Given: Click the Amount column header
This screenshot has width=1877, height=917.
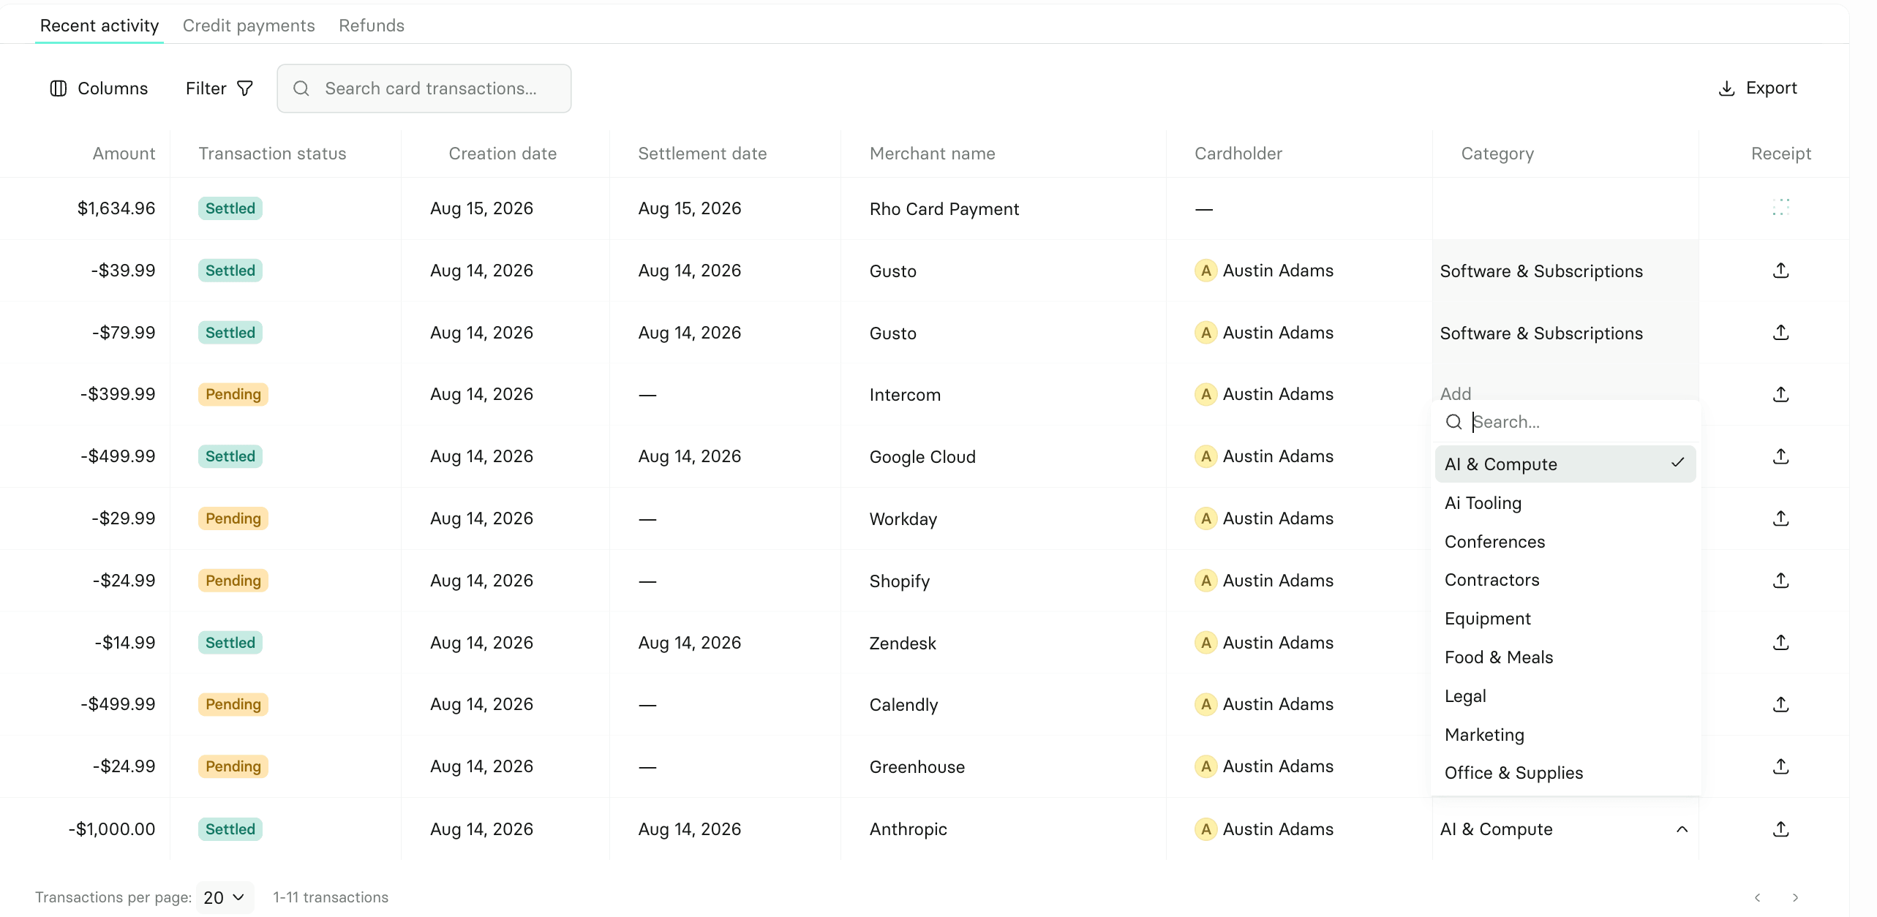Looking at the screenshot, I should pos(124,154).
